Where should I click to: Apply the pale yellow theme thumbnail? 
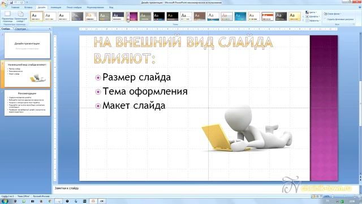295,16
